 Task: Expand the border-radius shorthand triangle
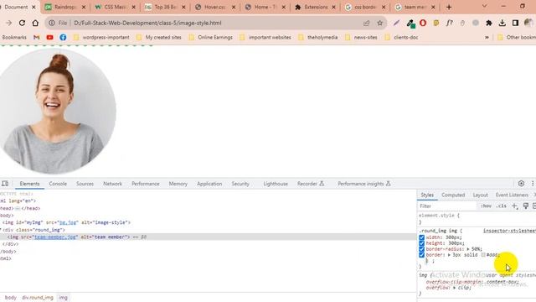click(467, 249)
